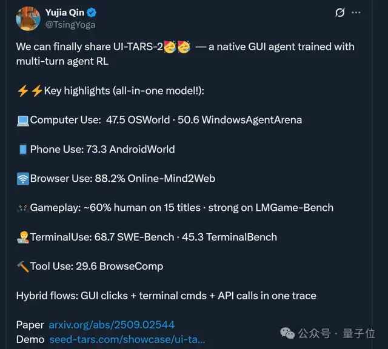The width and height of the screenshot is (388, 349).
Task: Click the Hybrid flows sentence
Action: coord(166,296)
